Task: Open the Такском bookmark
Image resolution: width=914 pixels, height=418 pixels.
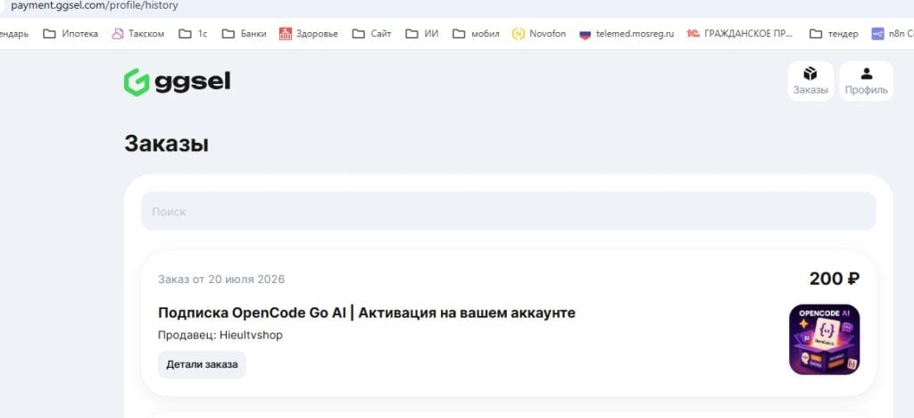Action: (x=138, y=34)
